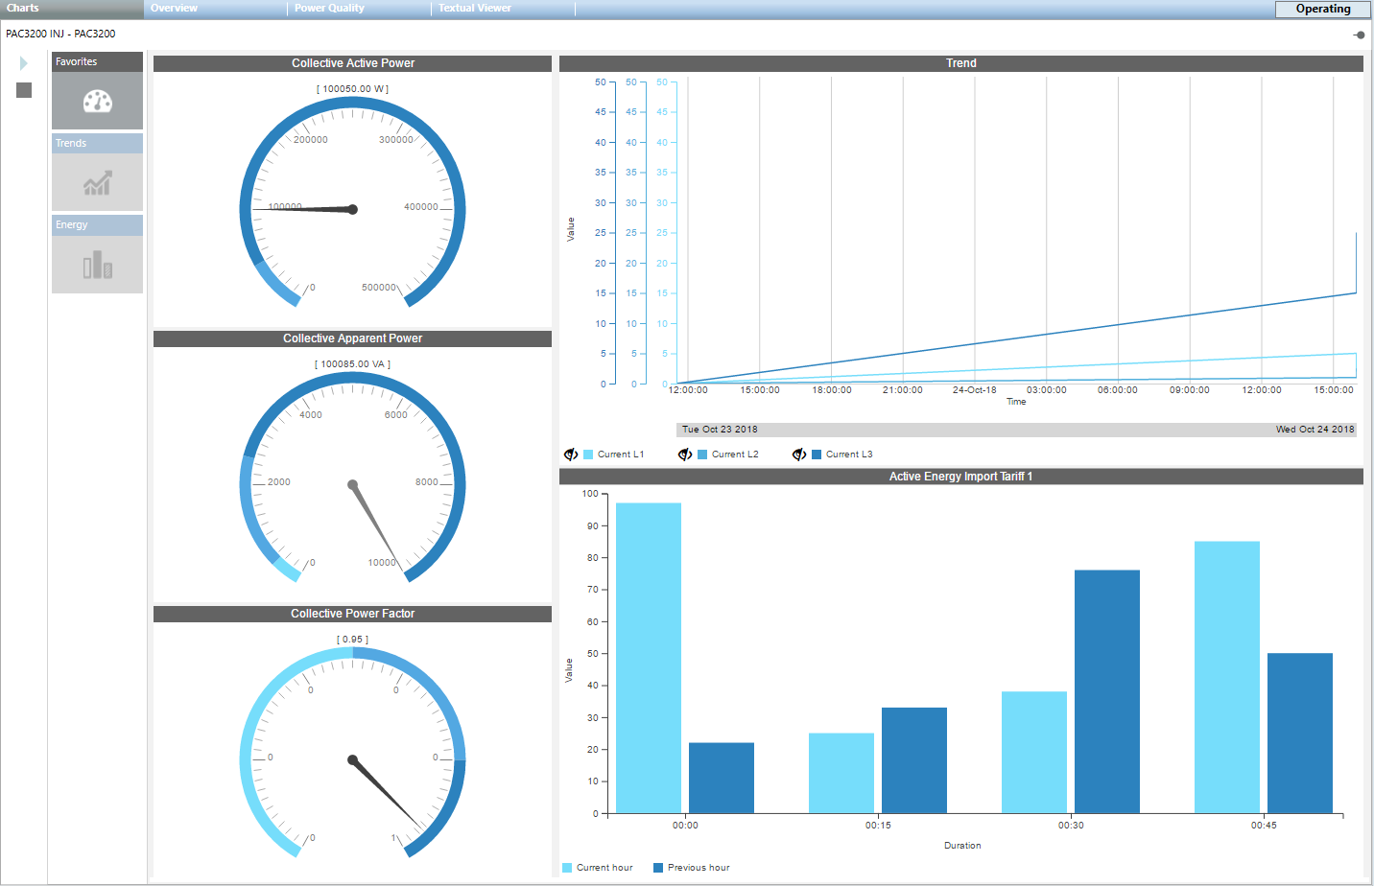Click the play arrow in left strip
The width and height of the screenshot is (1374, 886).
[x=24, y=63]
